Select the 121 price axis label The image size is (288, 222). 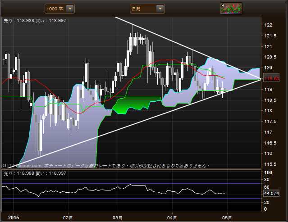[x=268, y=46]
